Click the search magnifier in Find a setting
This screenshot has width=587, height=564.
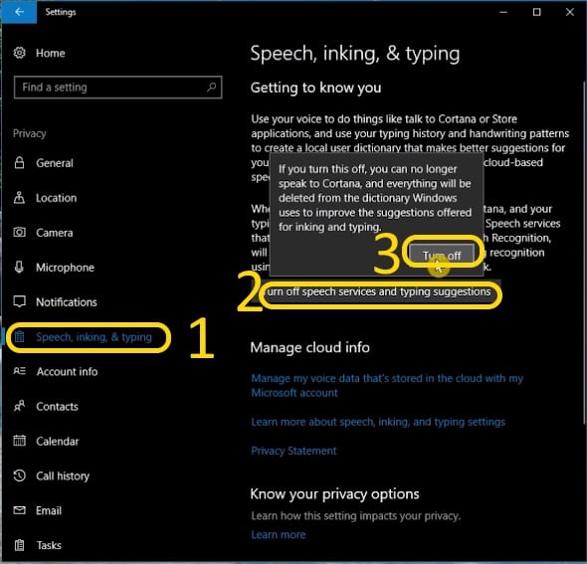click(212, 88)
